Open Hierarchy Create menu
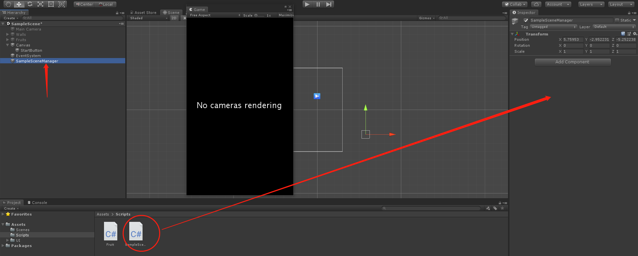This screenshot has width=638, height=256. [x=11, y=18]
